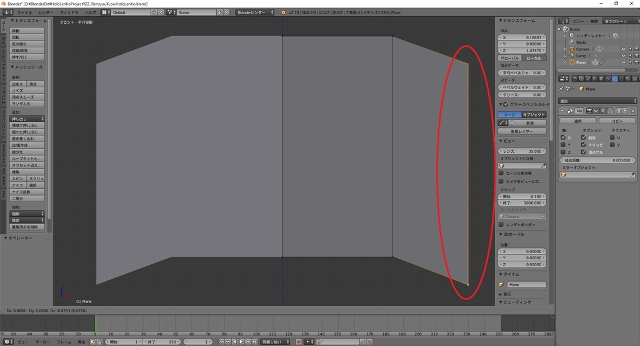Open the Texture checker tab in Properties
Viewport: 640px width, 346px height.
634,78
